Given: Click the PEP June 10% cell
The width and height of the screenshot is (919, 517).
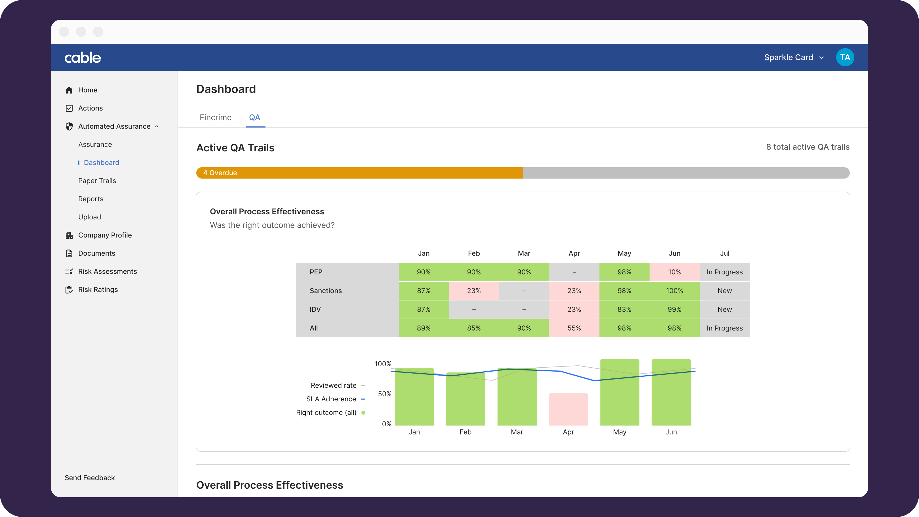Looking at the screenshot, I should click(x=674, y=272).
